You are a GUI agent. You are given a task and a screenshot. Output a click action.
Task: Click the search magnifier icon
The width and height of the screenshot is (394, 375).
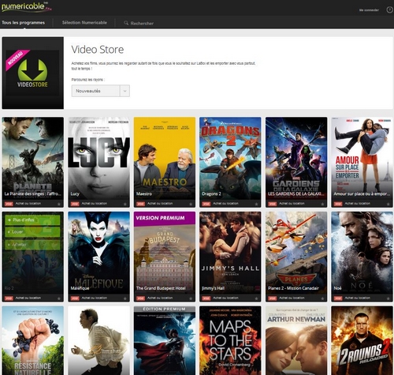[x=126, y=23]
